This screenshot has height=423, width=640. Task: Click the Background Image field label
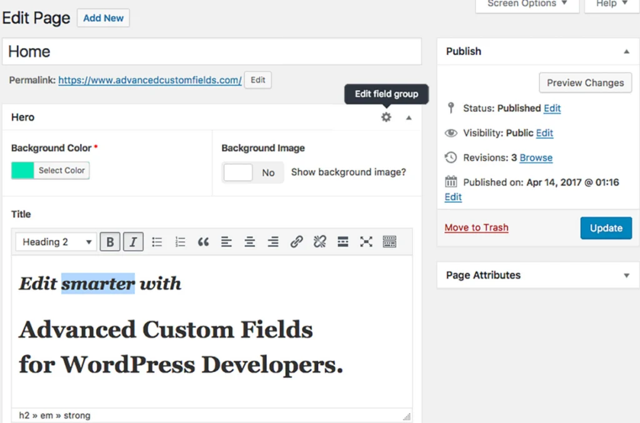263,148
